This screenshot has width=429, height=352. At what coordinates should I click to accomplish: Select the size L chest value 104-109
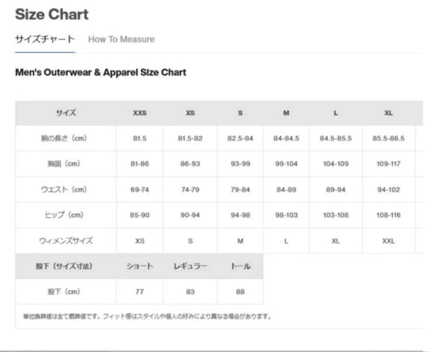pos(336,164)
